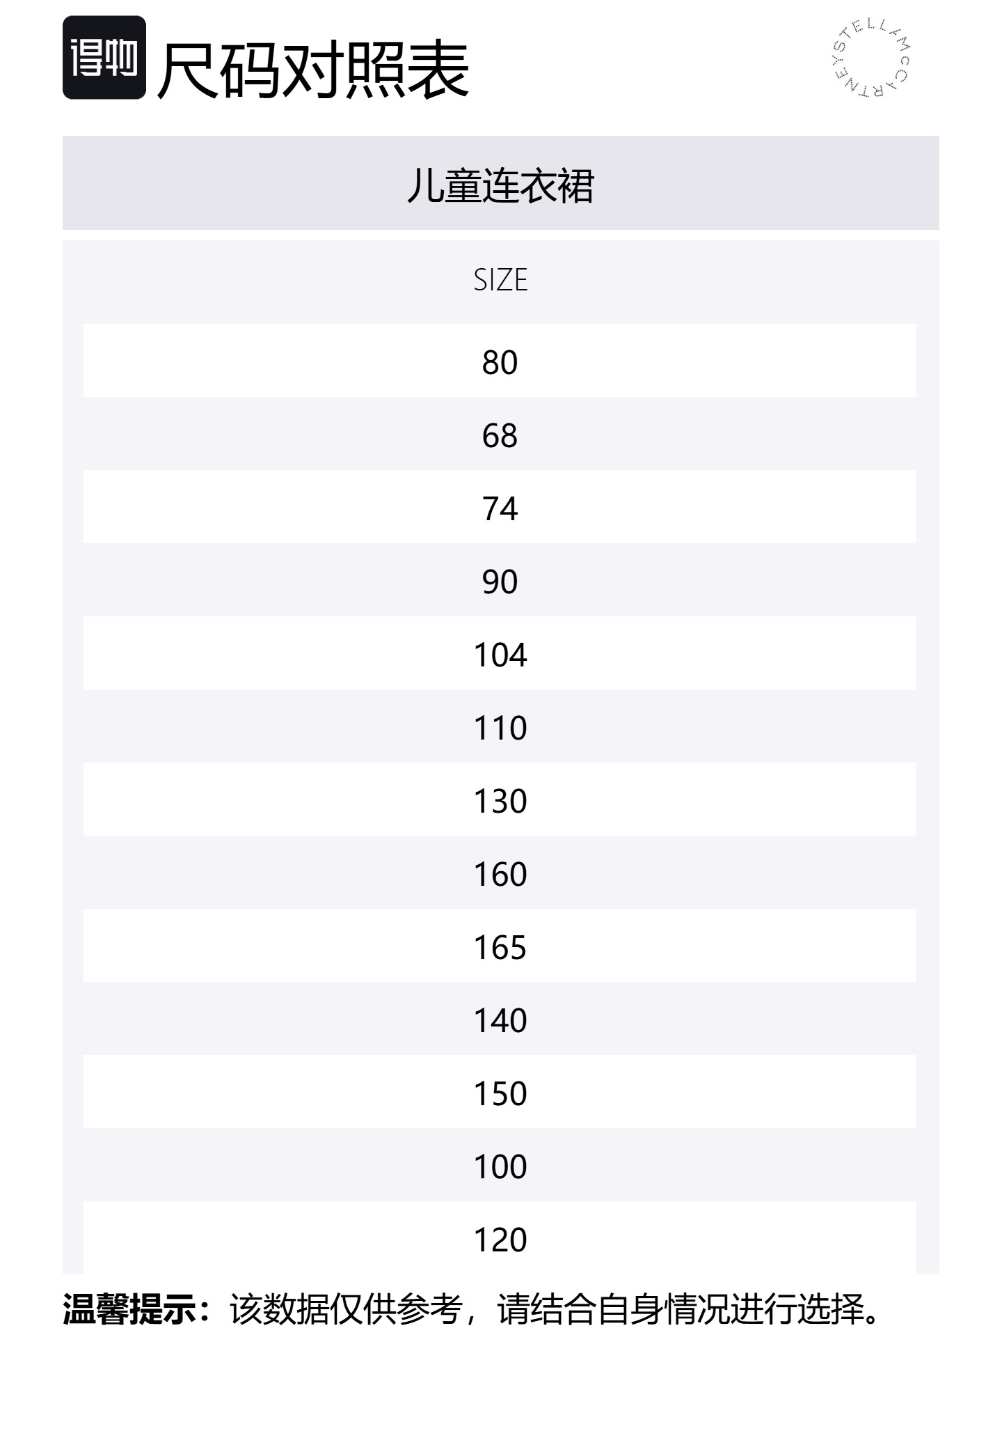This screenshot has height=1429, width=1002.
Task: Pick the size 74 row
Action: click(x=500, y=508)
